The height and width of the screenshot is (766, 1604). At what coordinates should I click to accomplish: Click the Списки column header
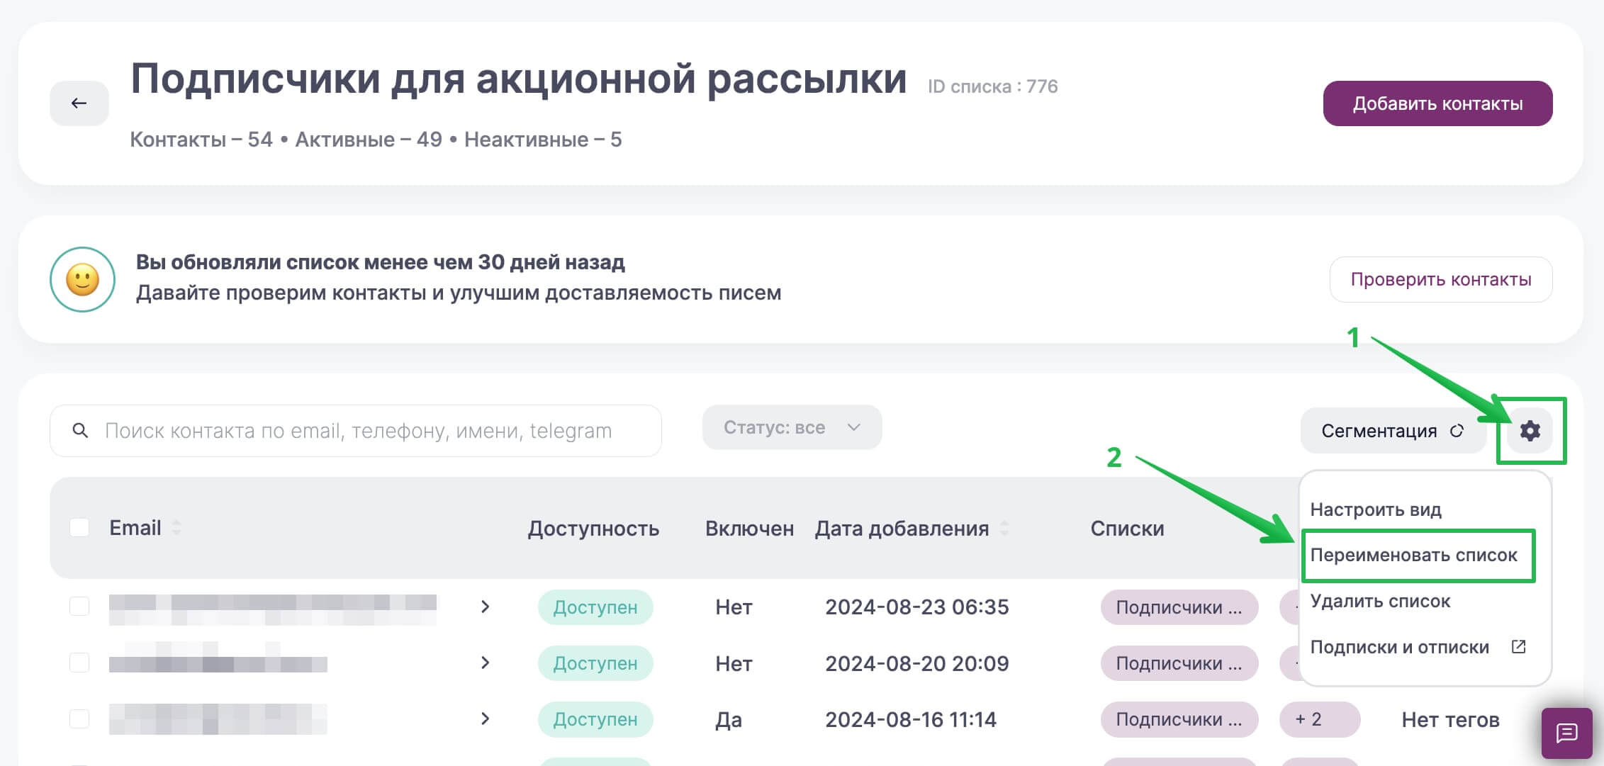click(1127, 529)
